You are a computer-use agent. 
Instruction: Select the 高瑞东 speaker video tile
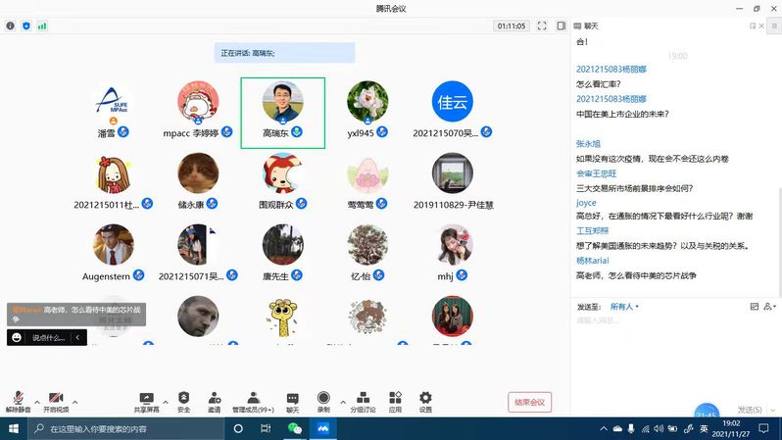[282, 113]
